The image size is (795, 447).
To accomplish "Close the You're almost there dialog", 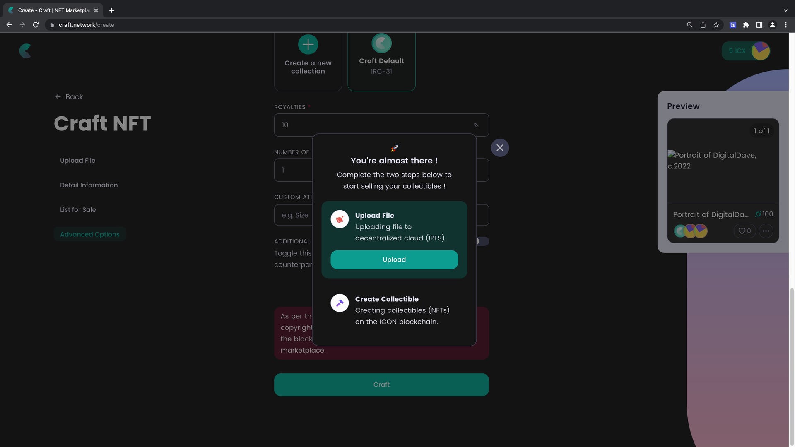I will (x=500, y=148).
